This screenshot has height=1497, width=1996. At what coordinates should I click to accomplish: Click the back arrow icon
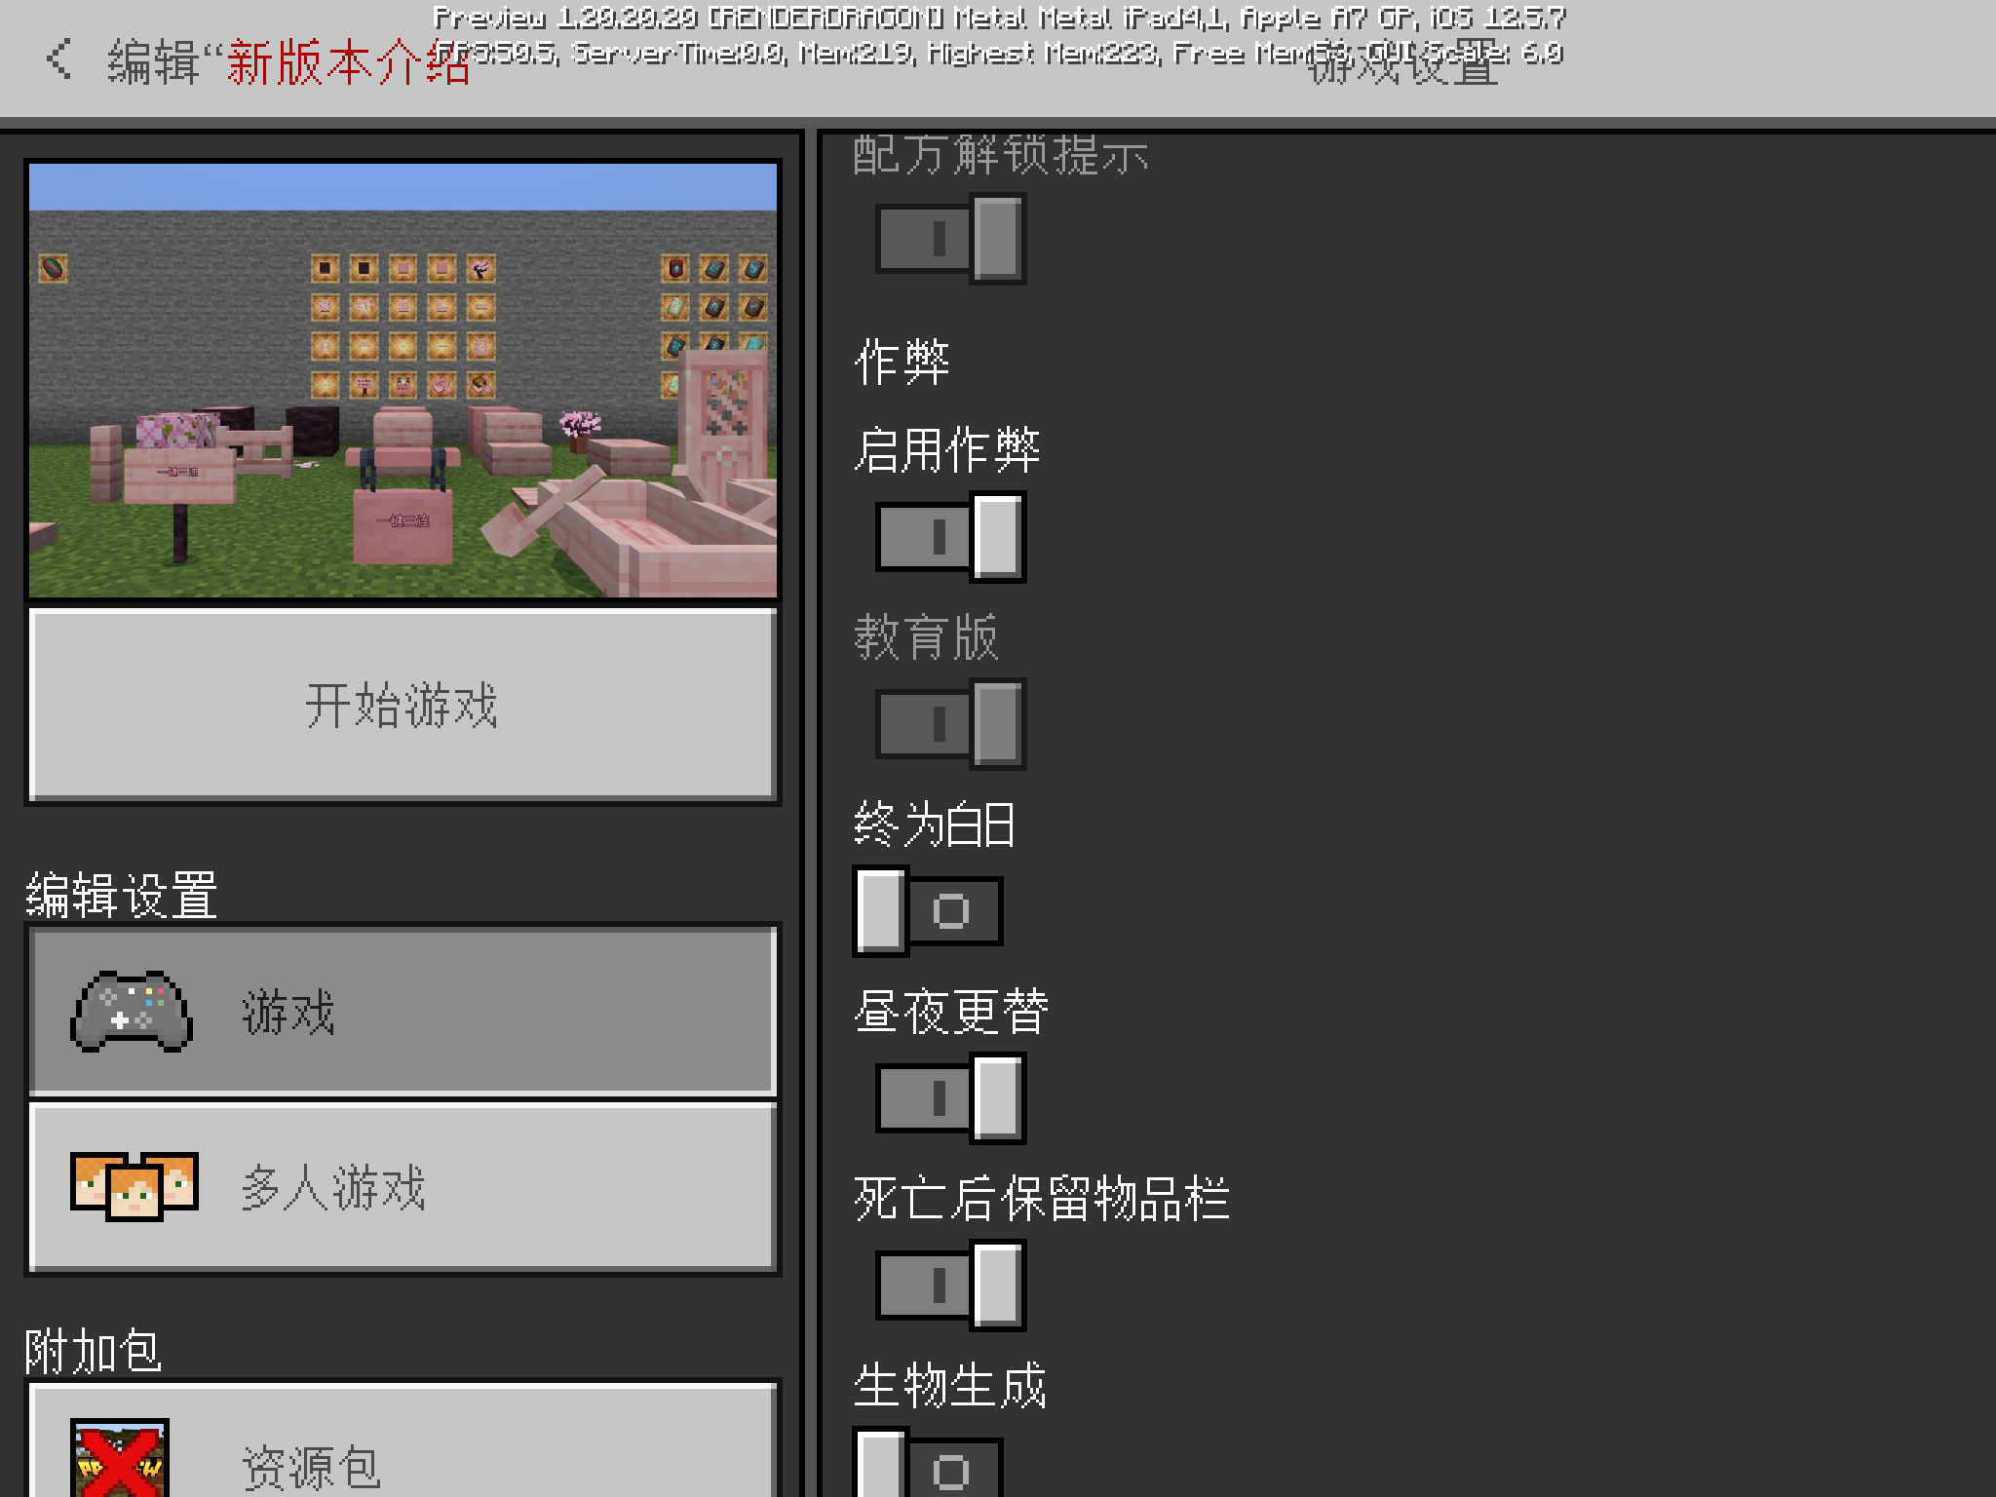pyautogui.click(x=59, y=59)
